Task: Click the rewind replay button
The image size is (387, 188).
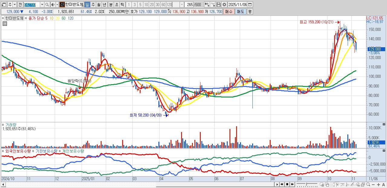Action: pyautogui.click(x=282, y=184)
